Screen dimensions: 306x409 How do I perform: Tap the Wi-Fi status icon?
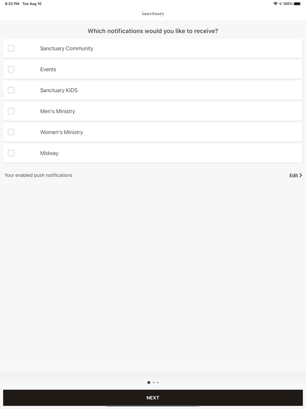275,4
